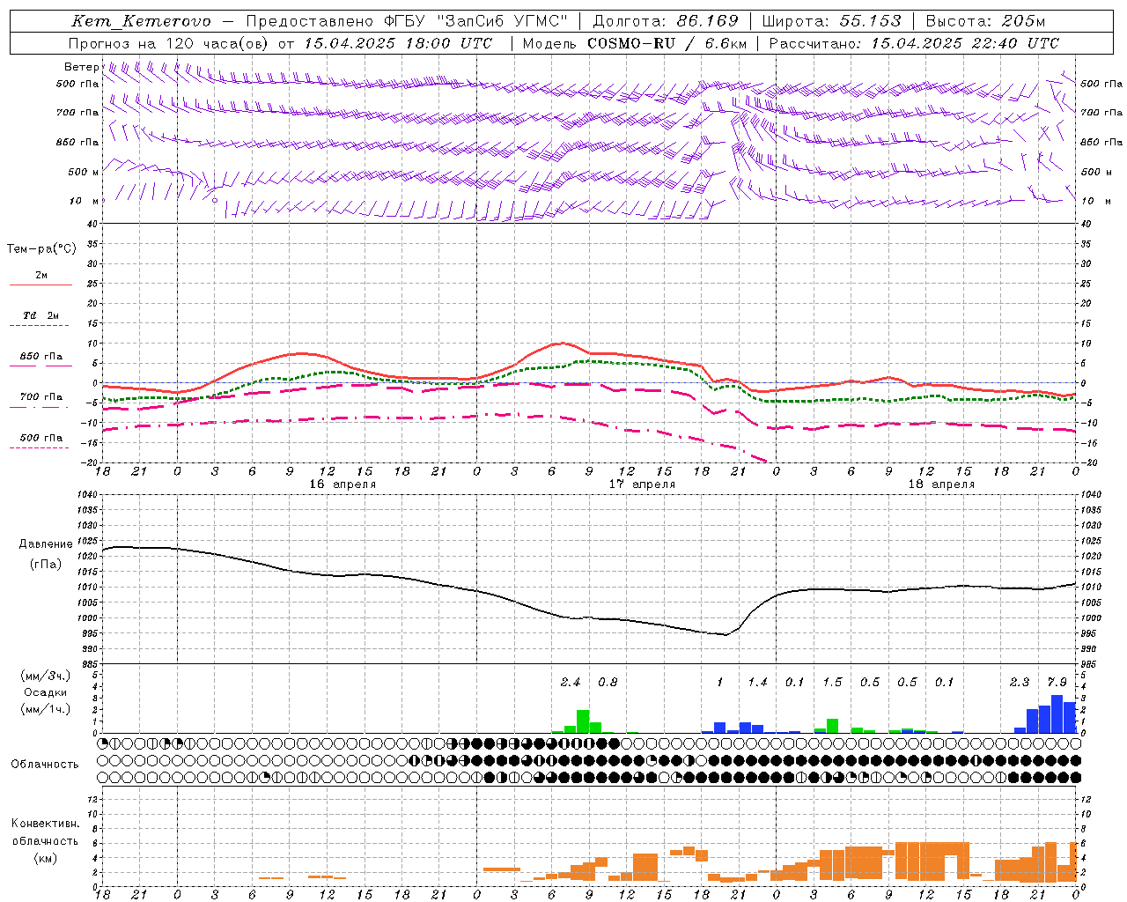Click the Облачность panel label
The image size is (1127, 902).
[45, 765]
